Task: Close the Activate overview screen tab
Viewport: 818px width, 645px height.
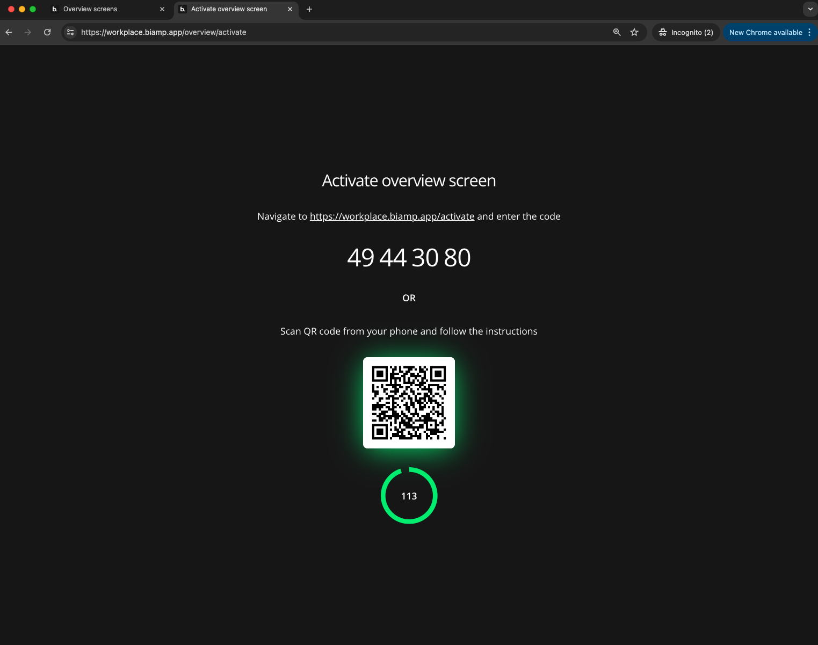Action: (290, 9)
